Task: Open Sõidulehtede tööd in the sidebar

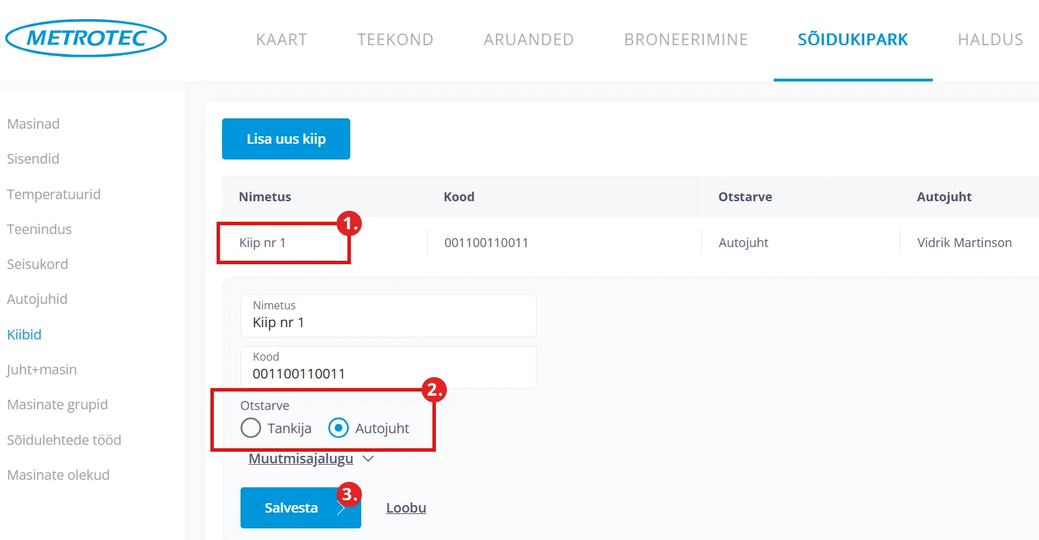Action: [64, 440]
